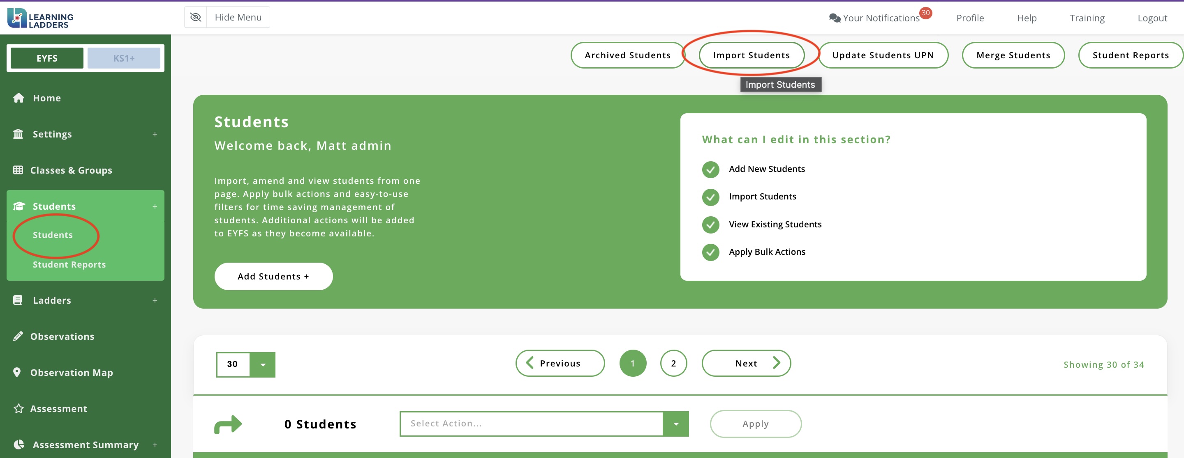Open the Profile menu item

coord(970,18)
